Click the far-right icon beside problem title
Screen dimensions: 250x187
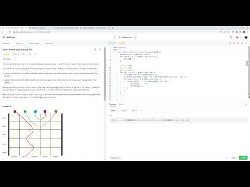click(100, 50)
